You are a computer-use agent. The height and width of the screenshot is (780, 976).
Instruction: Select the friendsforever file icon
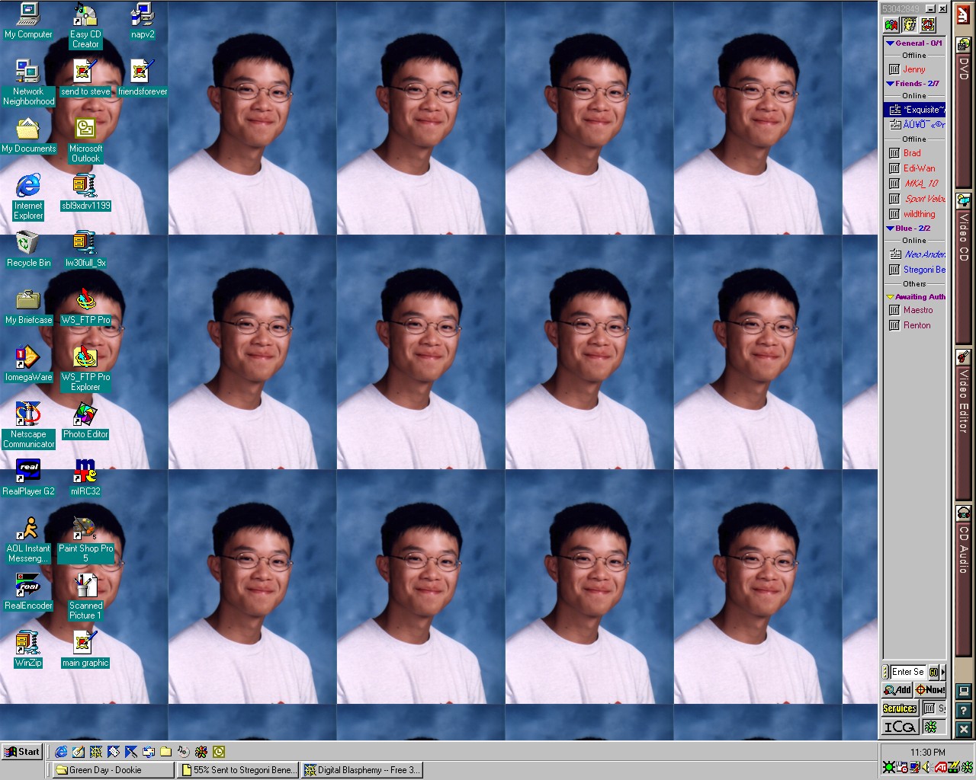(143, 78)
